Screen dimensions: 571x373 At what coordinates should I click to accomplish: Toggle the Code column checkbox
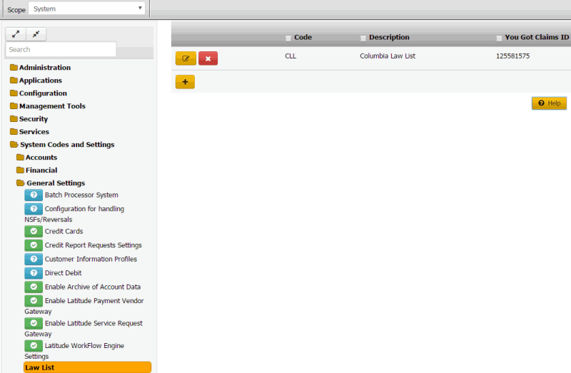[288, 38]
